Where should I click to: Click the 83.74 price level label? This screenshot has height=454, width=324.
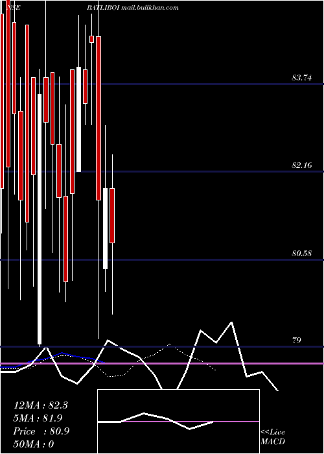coord(302,78)
